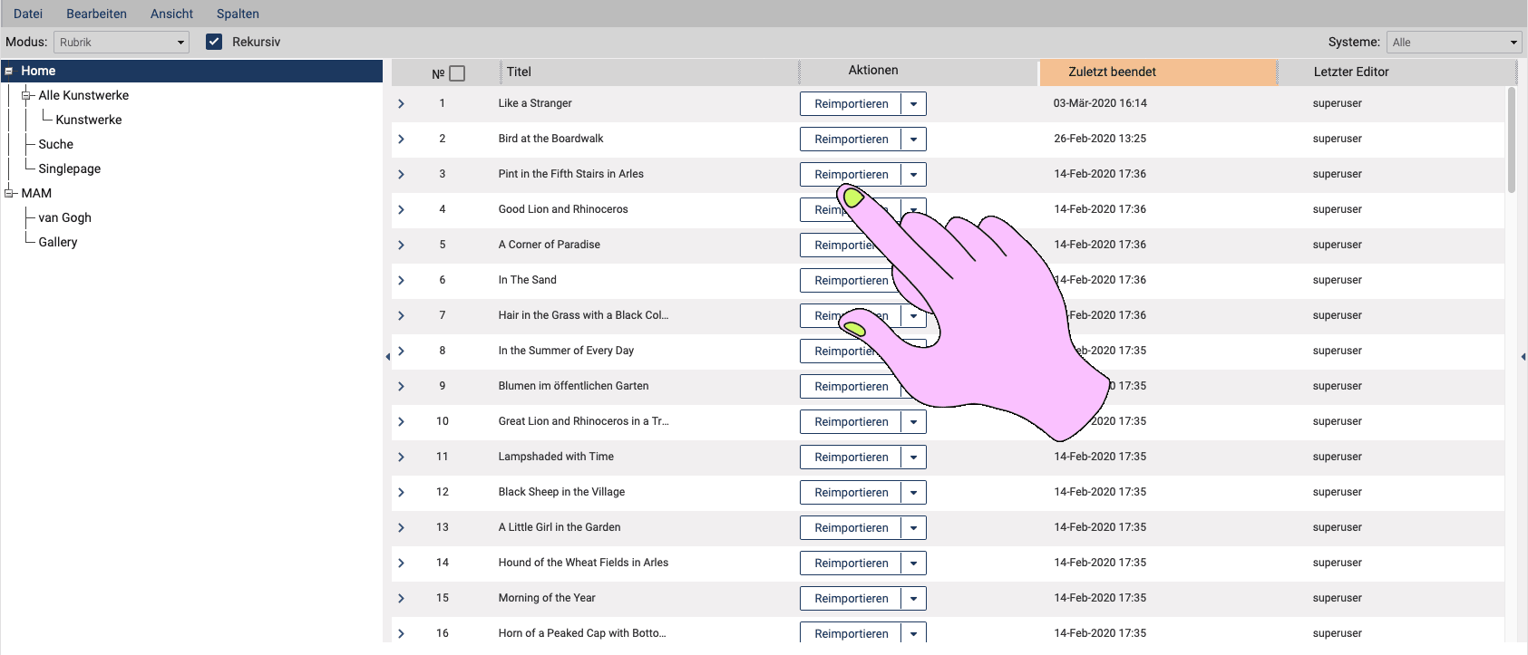Sort by the Zuletzt beendet column header
The height and width of the screenshot is (655, 1528).
tap(1158, 72)
